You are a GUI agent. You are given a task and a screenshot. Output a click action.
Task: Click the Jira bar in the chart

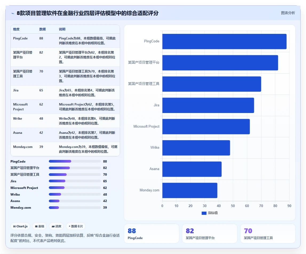tap(208, 105)
